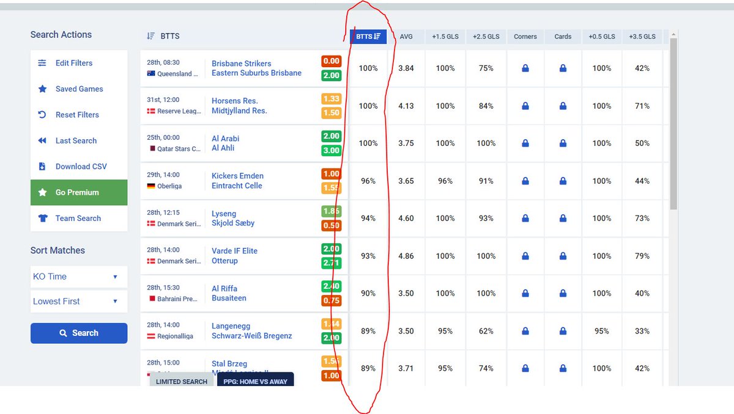Click the Corners lock icon for Horsens Res.
This screenshot has height=414, width=734.
[525, 106]
